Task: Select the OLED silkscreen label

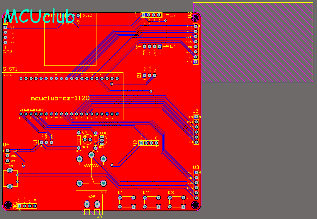Action: (x=87, y=16)
